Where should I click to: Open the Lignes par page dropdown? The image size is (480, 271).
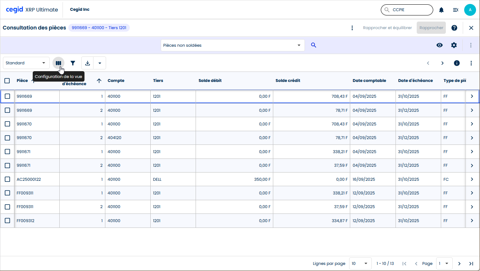click(x=360, y=263)
